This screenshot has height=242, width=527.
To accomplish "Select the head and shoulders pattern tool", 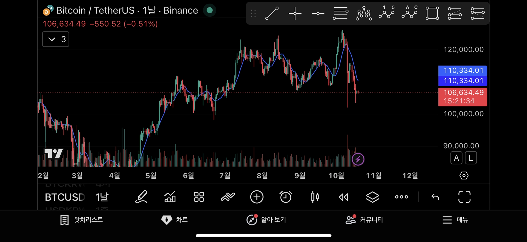I will pos(364,13).
